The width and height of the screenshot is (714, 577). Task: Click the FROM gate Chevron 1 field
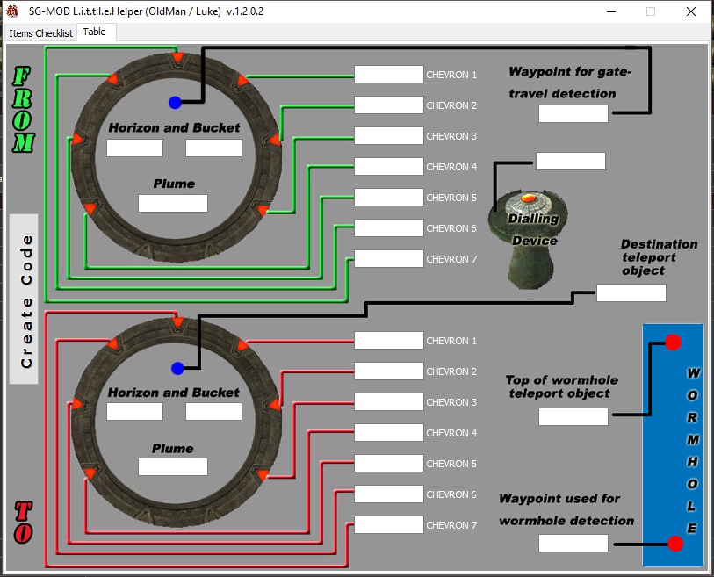(389, 75)
